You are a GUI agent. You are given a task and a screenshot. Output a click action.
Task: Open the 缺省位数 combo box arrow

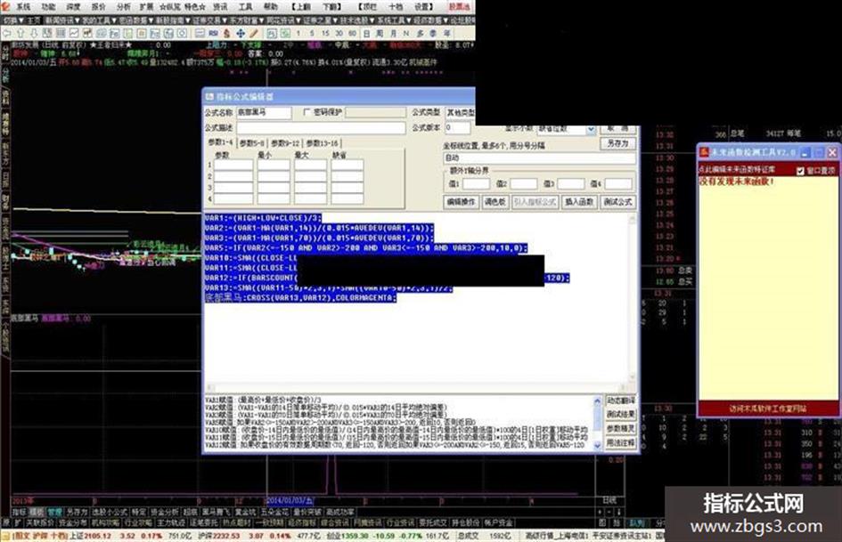pyautogui.click(x=591, y=129)
